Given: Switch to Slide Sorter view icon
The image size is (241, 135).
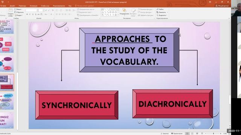Looking at the screenshot, I should [x=192, y=133].
